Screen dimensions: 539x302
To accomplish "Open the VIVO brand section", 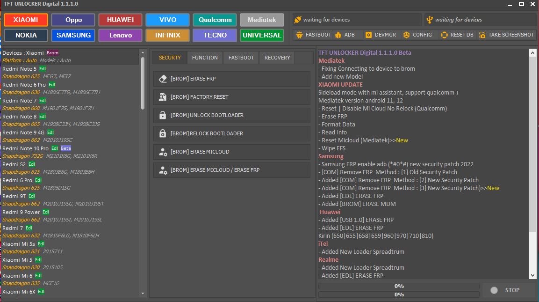I will click(x=167, y=20).
